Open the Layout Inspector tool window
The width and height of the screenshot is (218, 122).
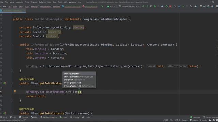click(x=211, y=117)
